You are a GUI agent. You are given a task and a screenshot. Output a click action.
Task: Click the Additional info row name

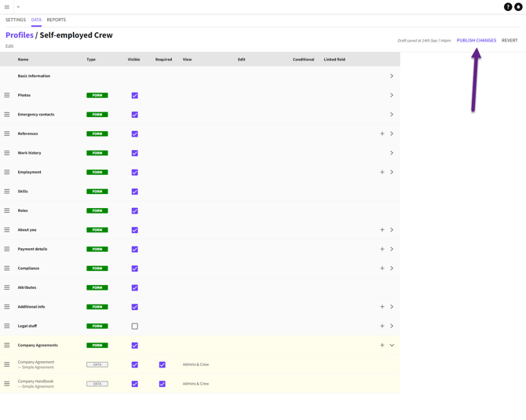point(31,307)
